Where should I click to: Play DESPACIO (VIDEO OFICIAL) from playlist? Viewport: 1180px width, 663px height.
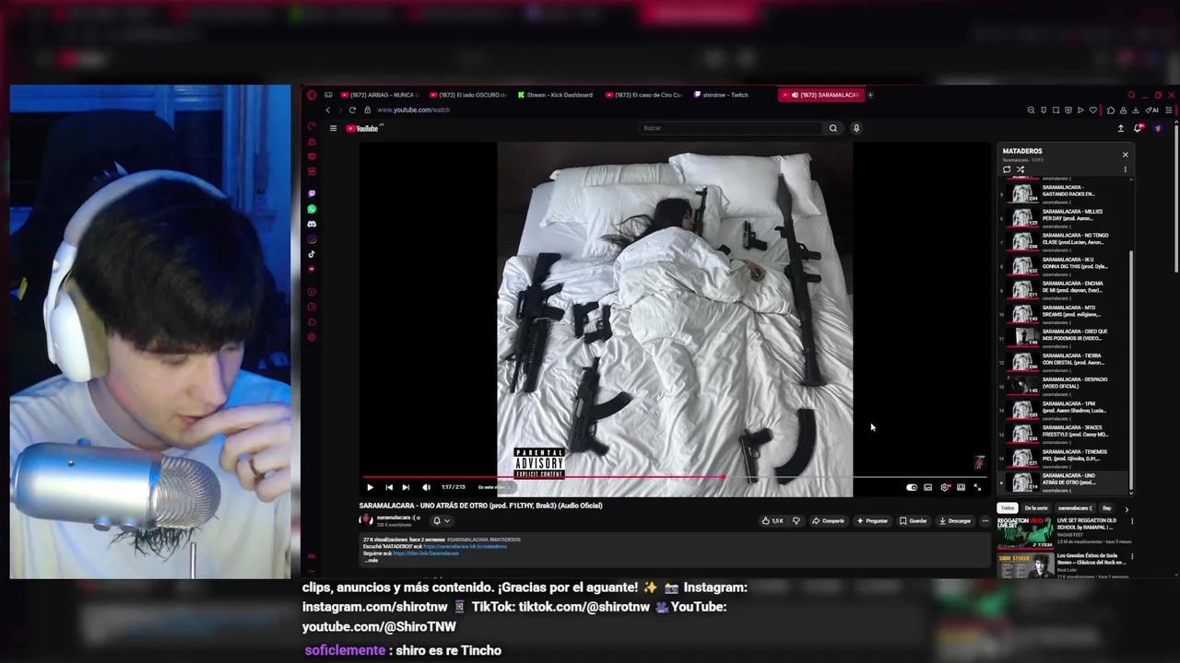[1065, 384]
